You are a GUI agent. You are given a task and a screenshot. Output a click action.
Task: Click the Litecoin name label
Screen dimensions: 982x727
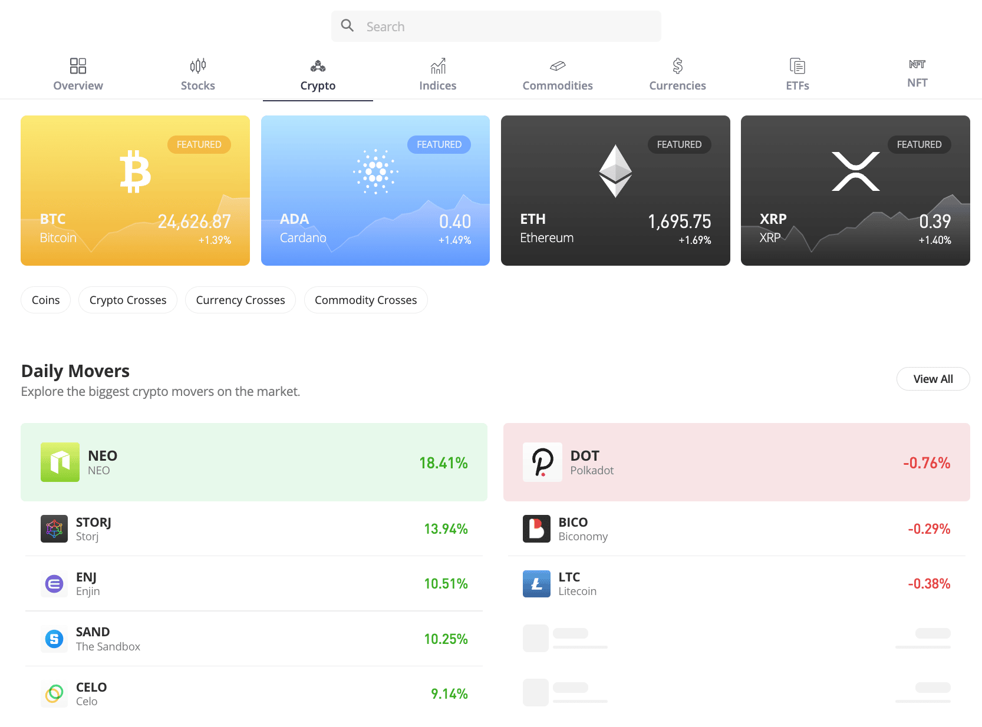pyautogui.click(x=577, y=591)
